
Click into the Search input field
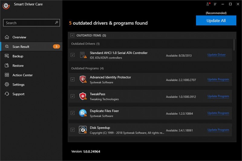click(29, 23)
